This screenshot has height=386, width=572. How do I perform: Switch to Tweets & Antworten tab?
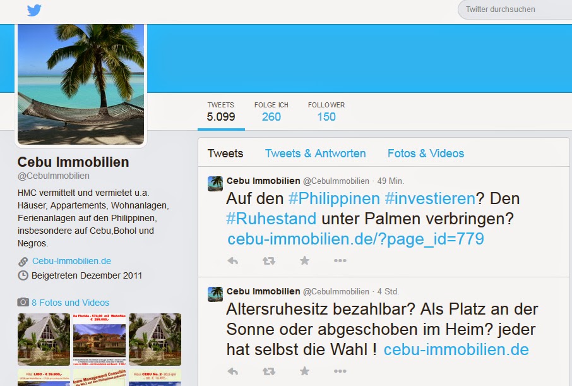click(x=315, y=154)
